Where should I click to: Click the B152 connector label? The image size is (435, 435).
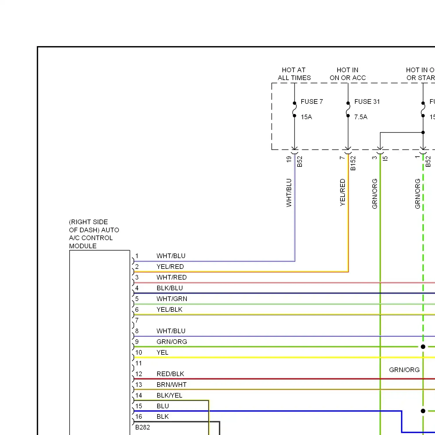[x=353, y=163]
